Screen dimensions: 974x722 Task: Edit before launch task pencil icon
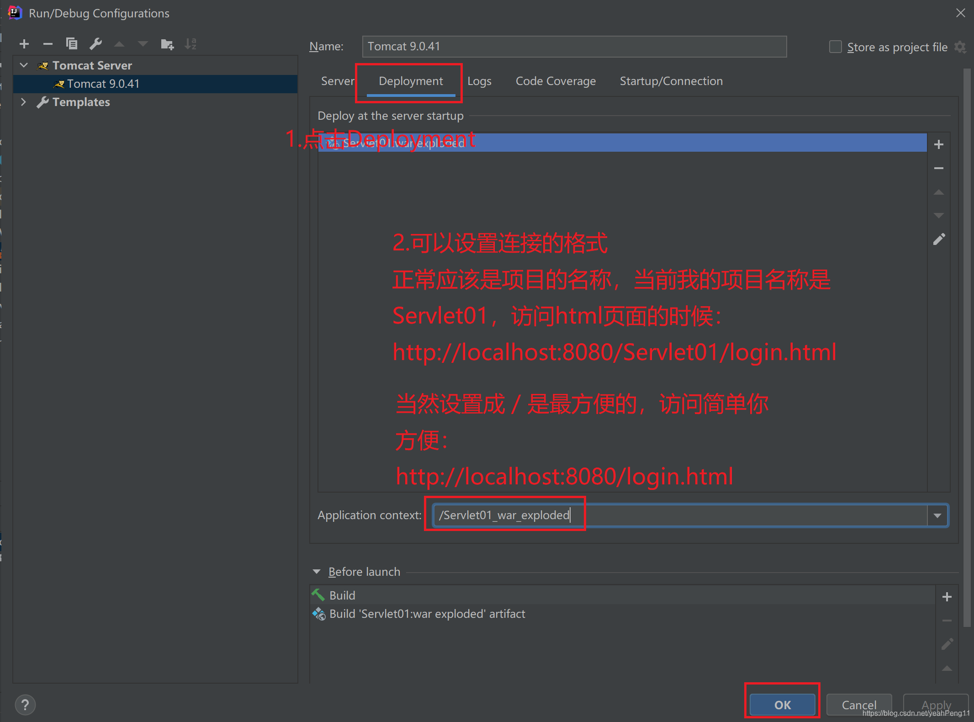[x=947, y=644]
